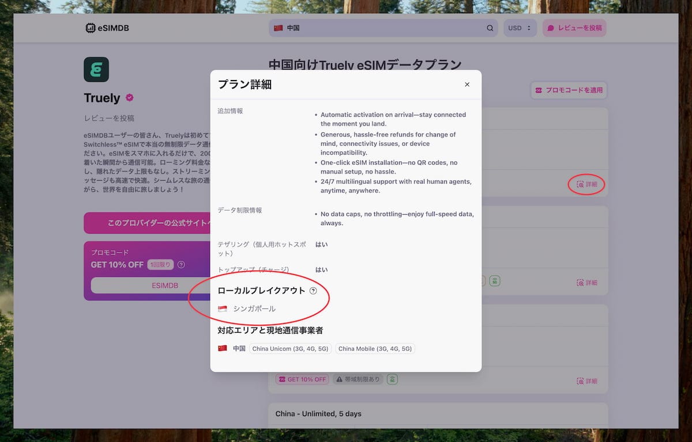
Task: Click the Singapore flag icon
Action: 223,309
